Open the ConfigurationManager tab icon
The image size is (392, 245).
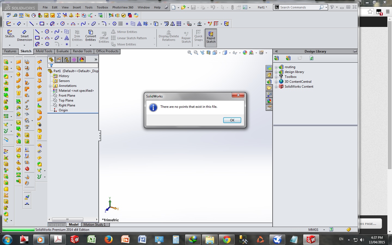click(66, 60)
